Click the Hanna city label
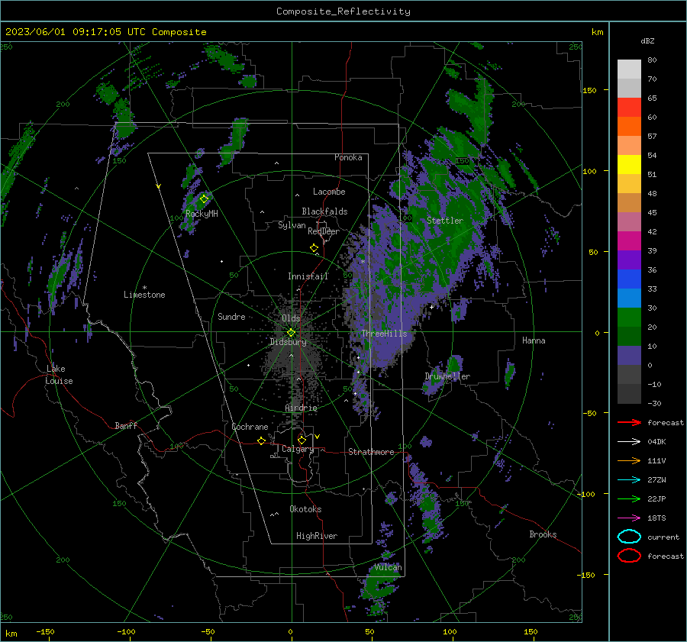This screenshot has width=687, height=642. pyautogui.click(x=534, y=340)
